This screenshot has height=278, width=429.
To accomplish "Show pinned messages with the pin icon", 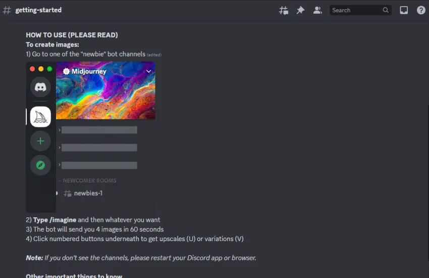I will coord(300,11).
